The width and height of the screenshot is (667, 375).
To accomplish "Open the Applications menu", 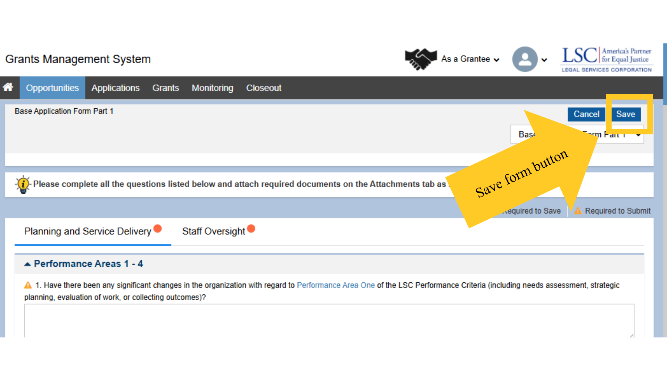I will [115, 88].
